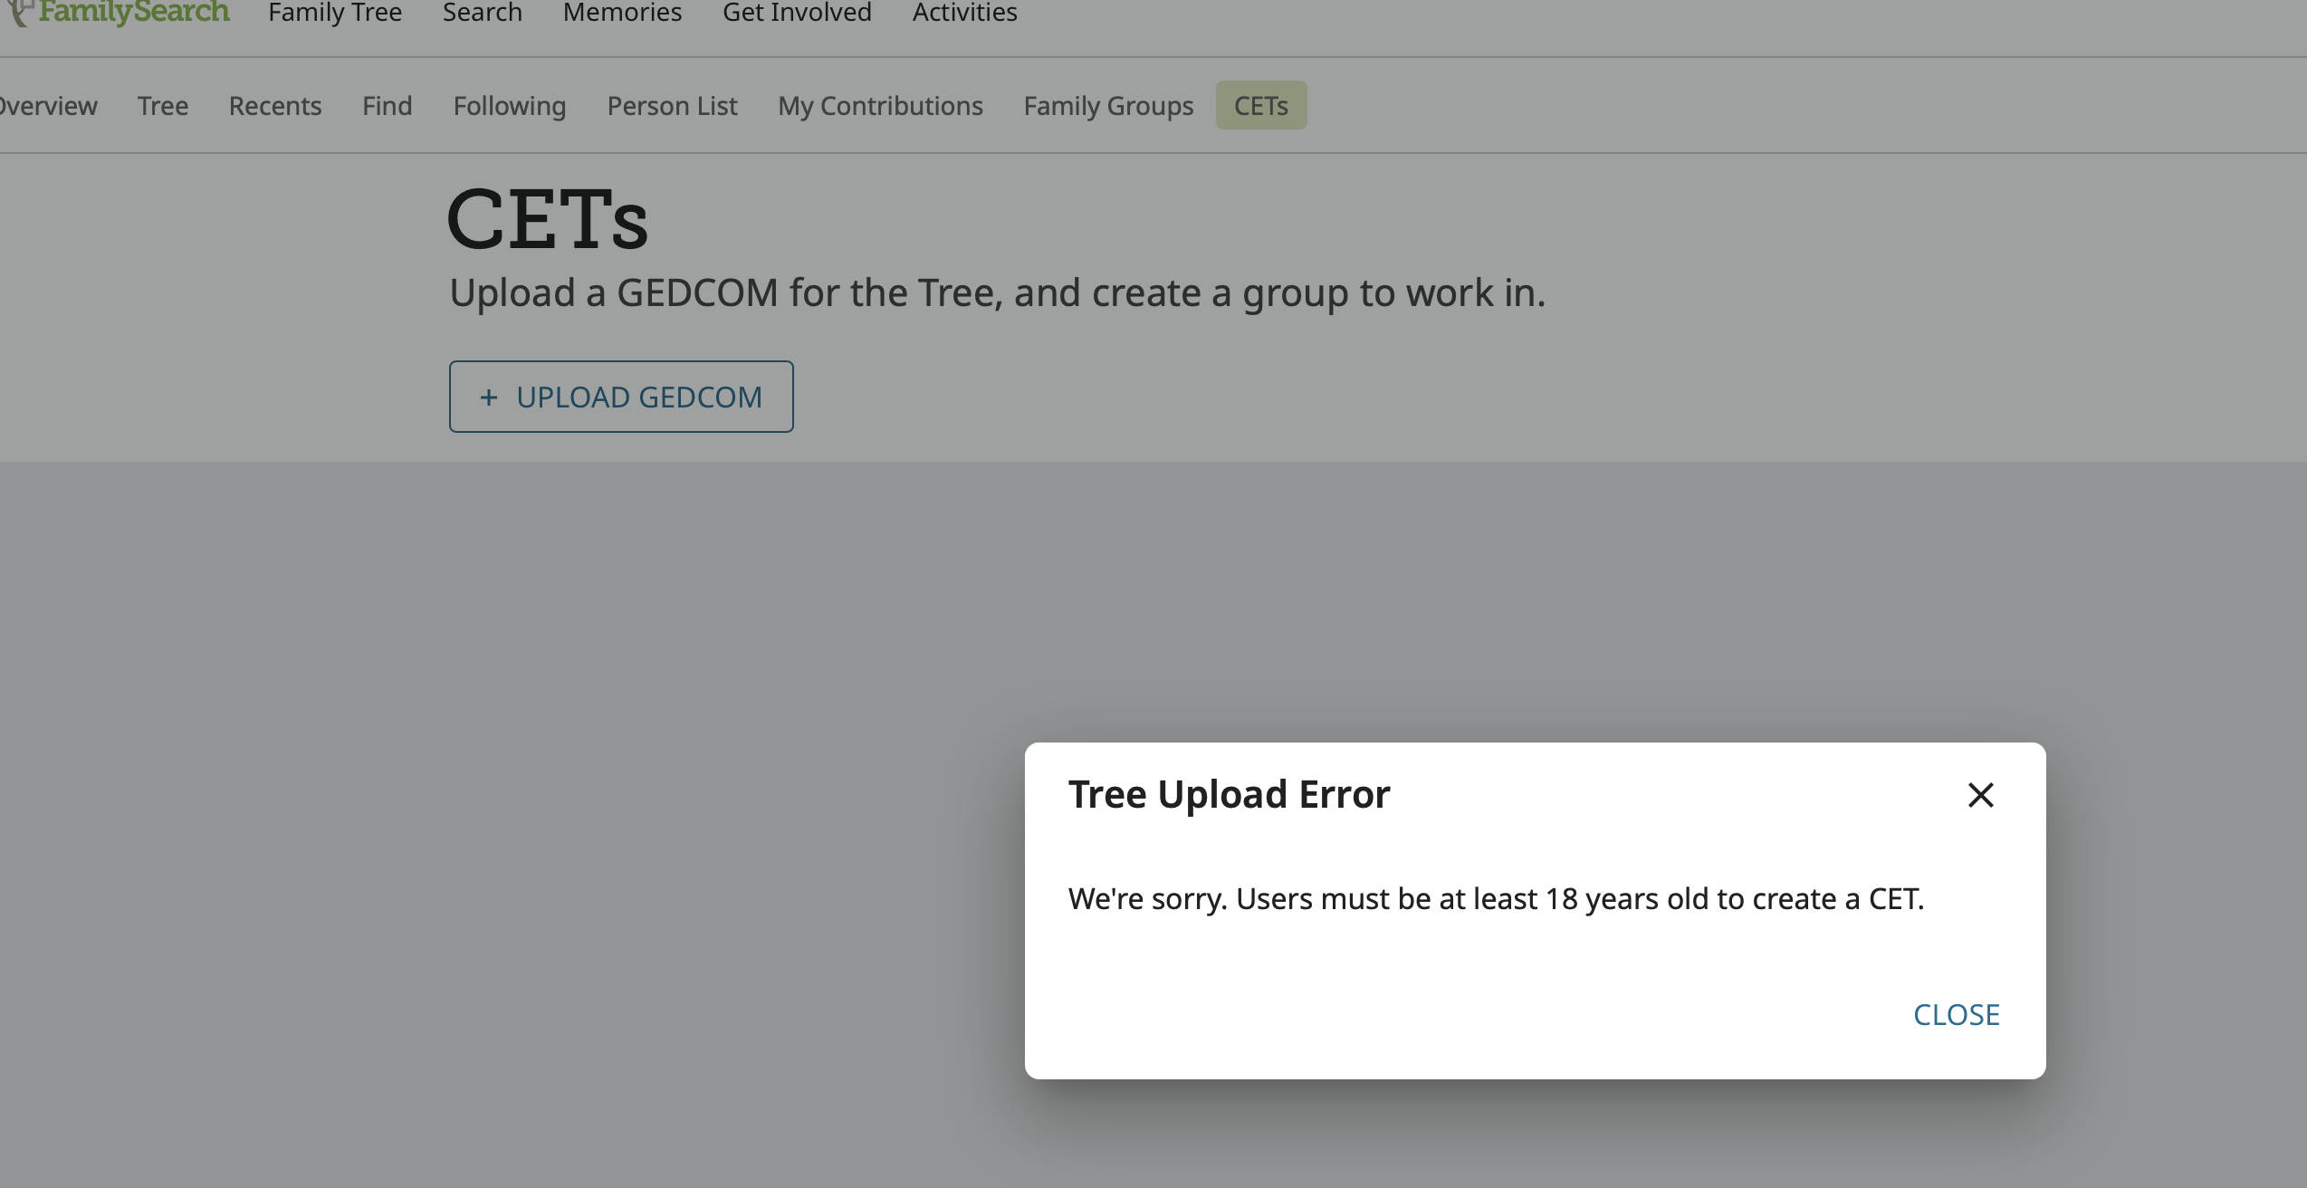The height and width of the screenshot is (1188, 2307).
Task: Switch to the Tree tab
Action: 163,106
